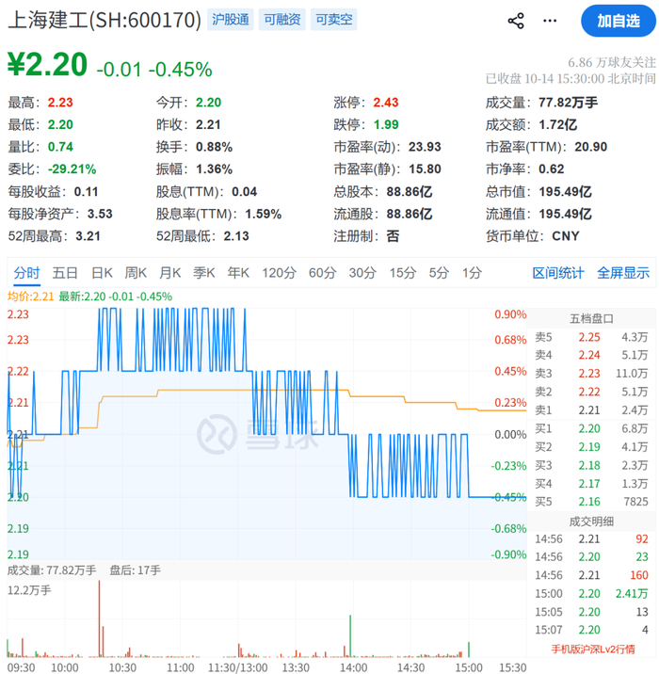The image size is (659, 674).
Task: Click the 买2 order row at 2.19
Action: 591,447
